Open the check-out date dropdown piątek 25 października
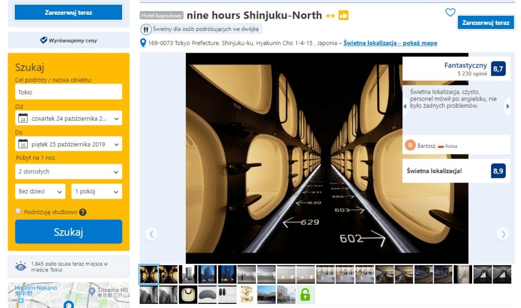Image resolution: width=521 pixels, height=308 pixels. 69,144
